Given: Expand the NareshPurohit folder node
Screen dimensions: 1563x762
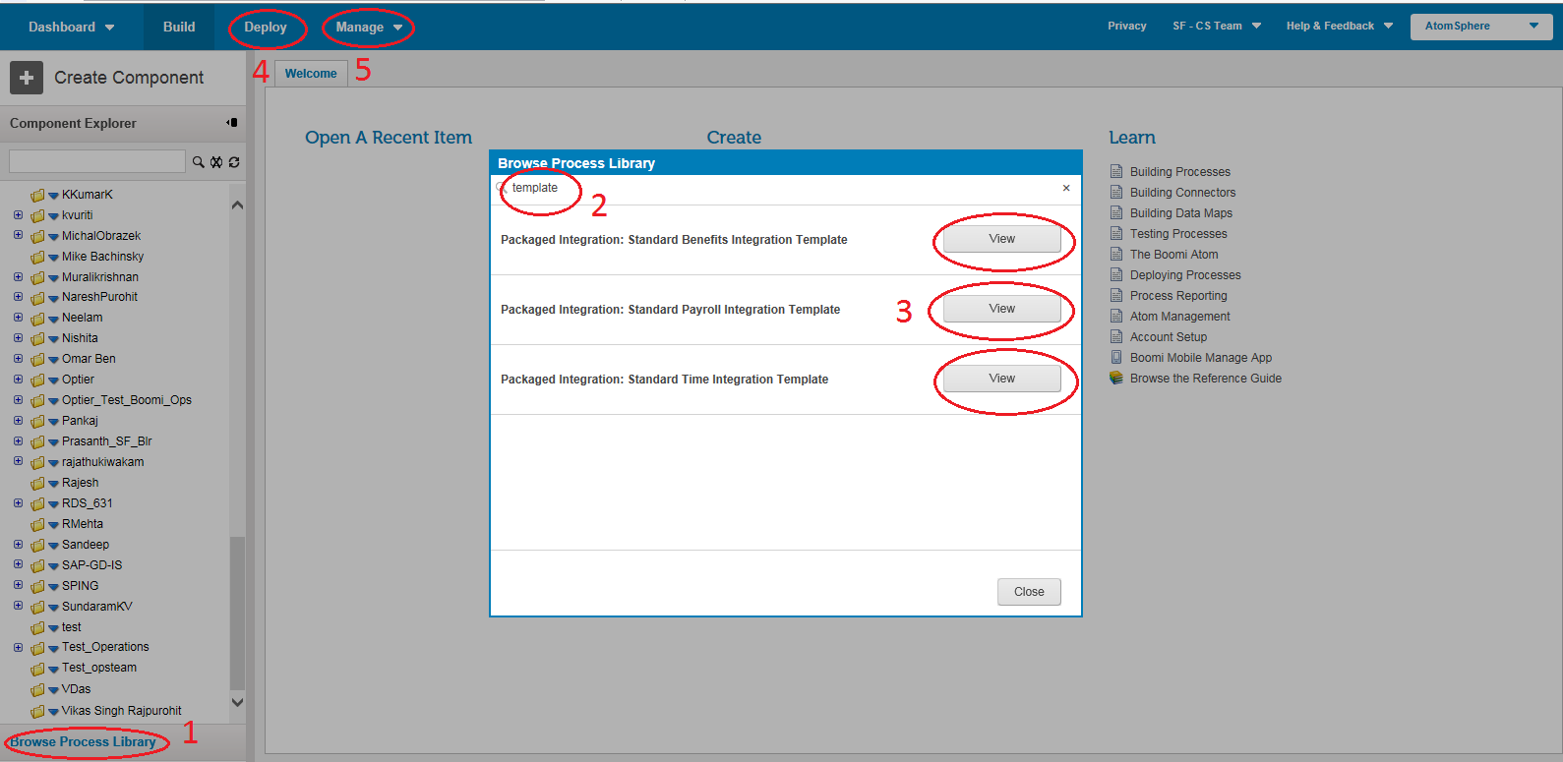Looking at the screenshot, I should [x=18, y=297].
